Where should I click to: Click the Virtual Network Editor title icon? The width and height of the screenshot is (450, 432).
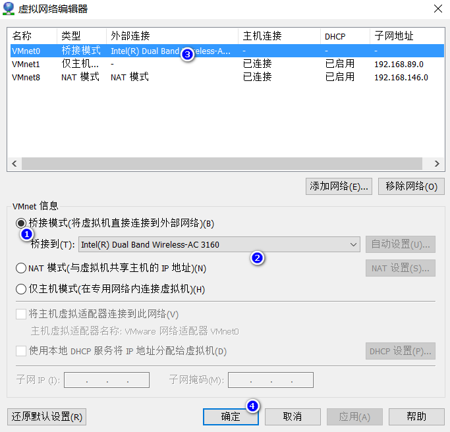coord(9,9)
